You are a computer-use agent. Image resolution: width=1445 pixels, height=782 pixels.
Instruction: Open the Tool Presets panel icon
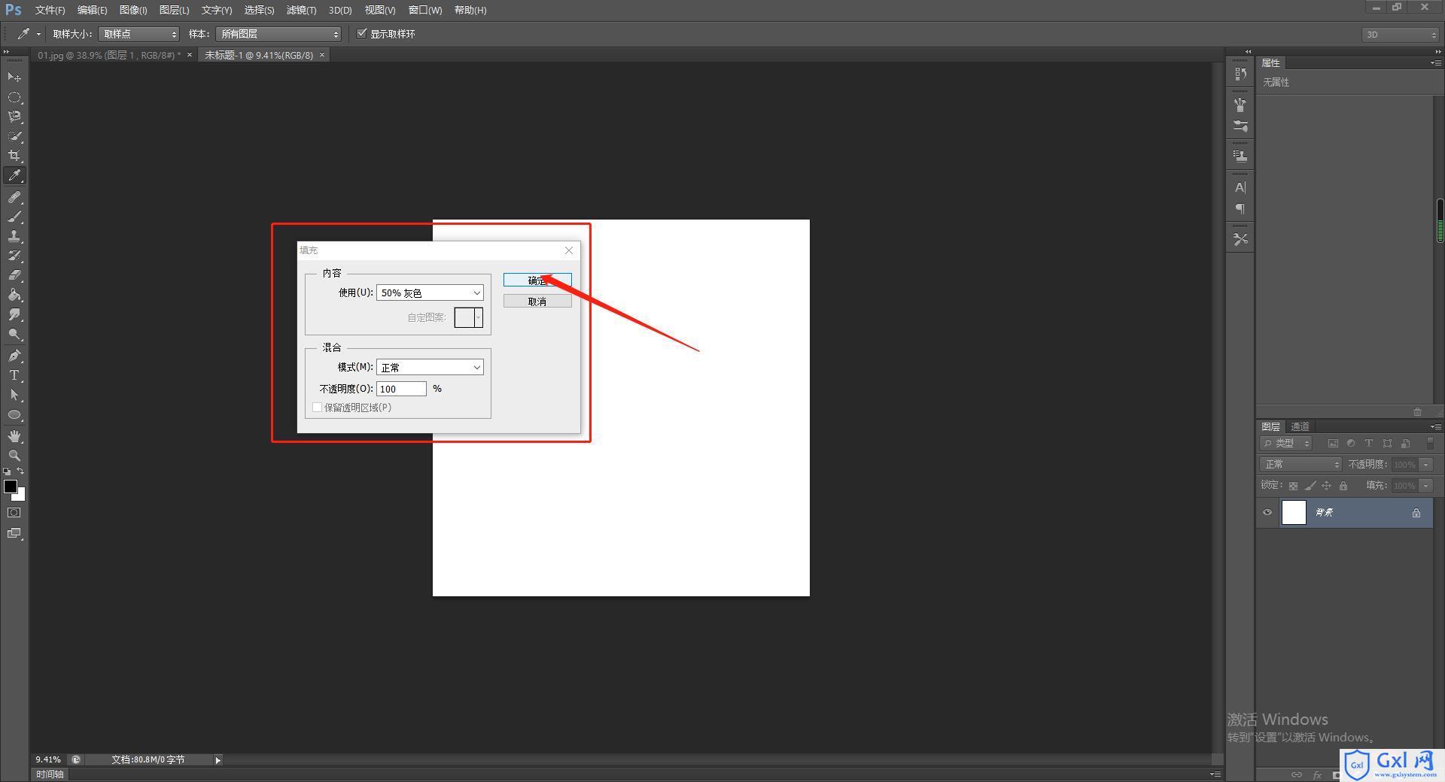1240,239
